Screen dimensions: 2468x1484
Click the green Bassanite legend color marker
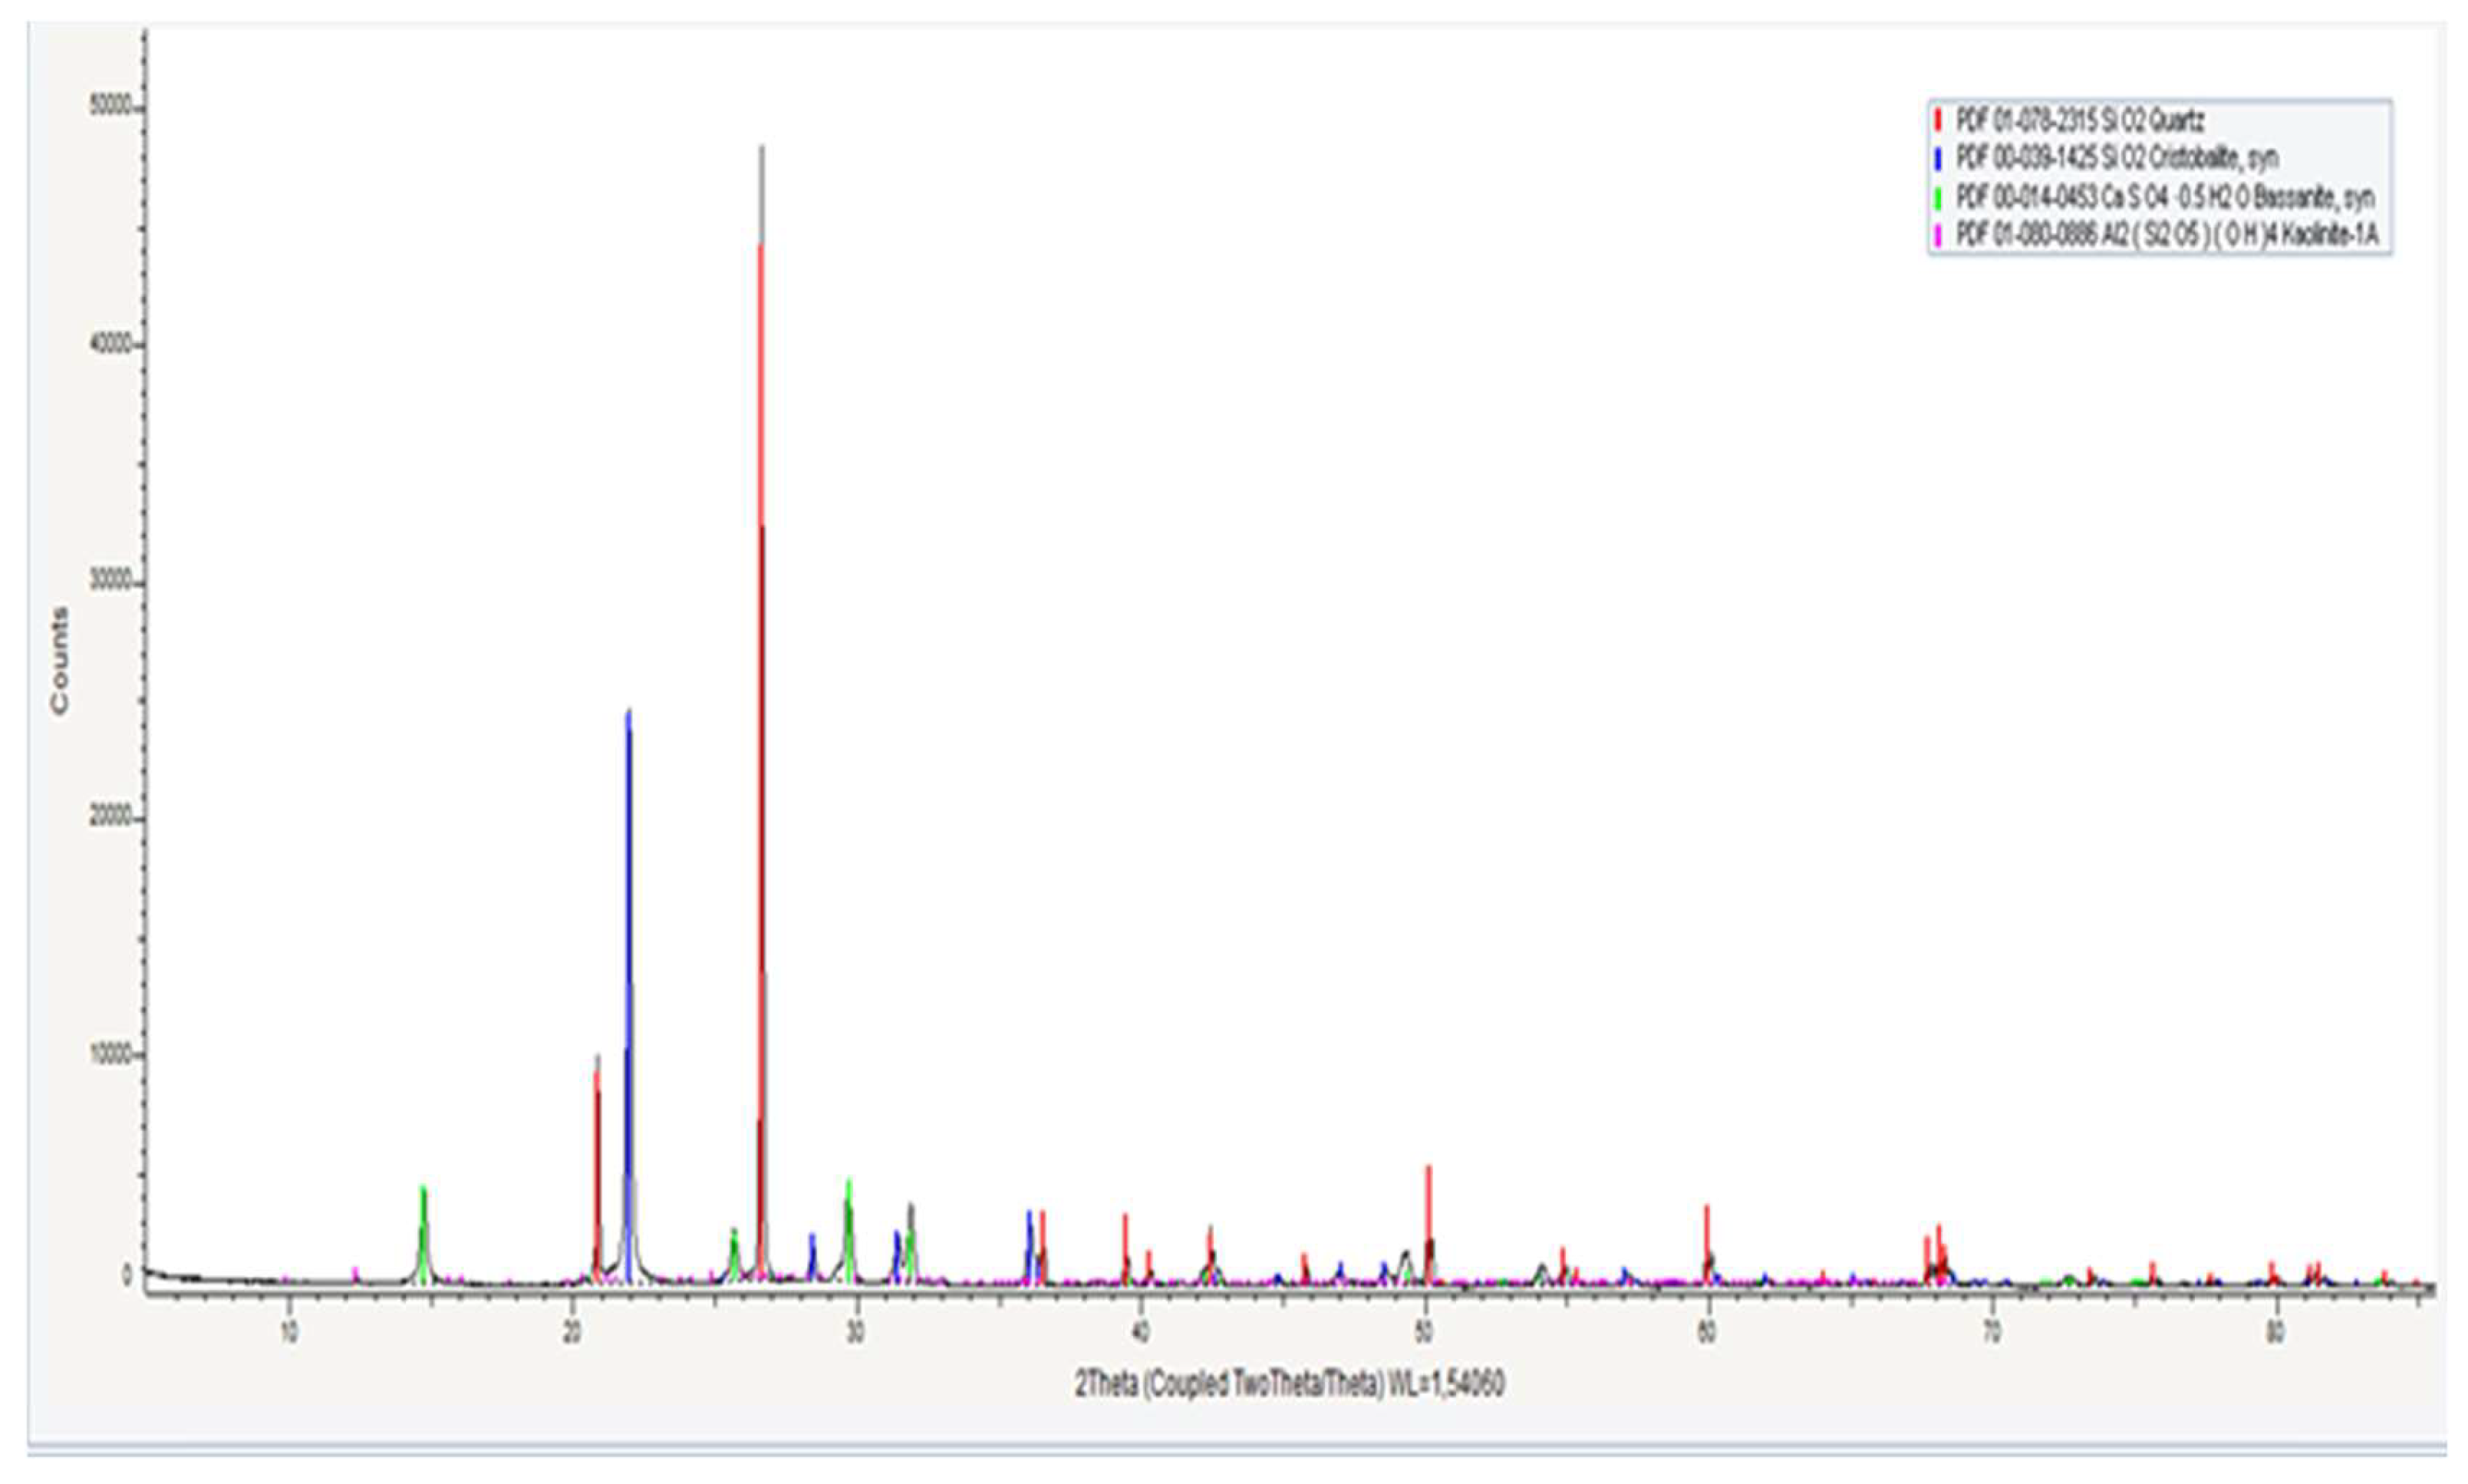coord(1938,197)
